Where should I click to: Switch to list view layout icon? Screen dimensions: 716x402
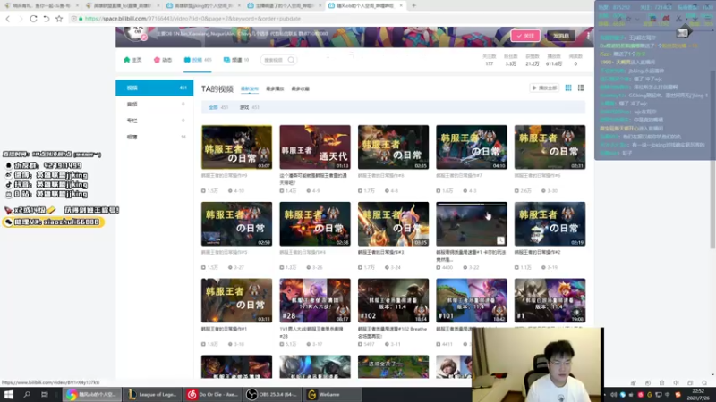(x=581, y=88)
